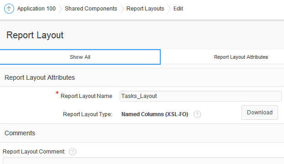Click the red required asterisk marker

(x=57, y=93)
